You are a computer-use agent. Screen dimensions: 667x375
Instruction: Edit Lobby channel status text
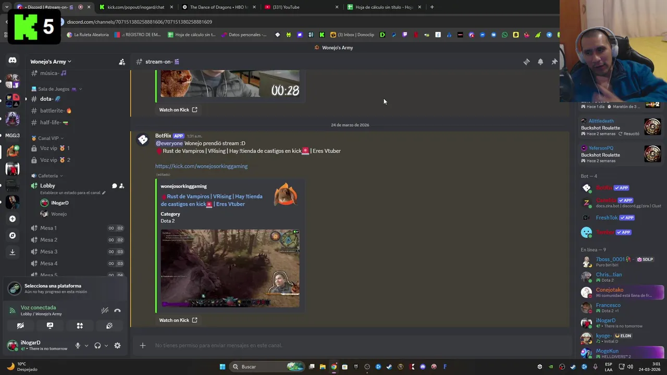[73, 193]
